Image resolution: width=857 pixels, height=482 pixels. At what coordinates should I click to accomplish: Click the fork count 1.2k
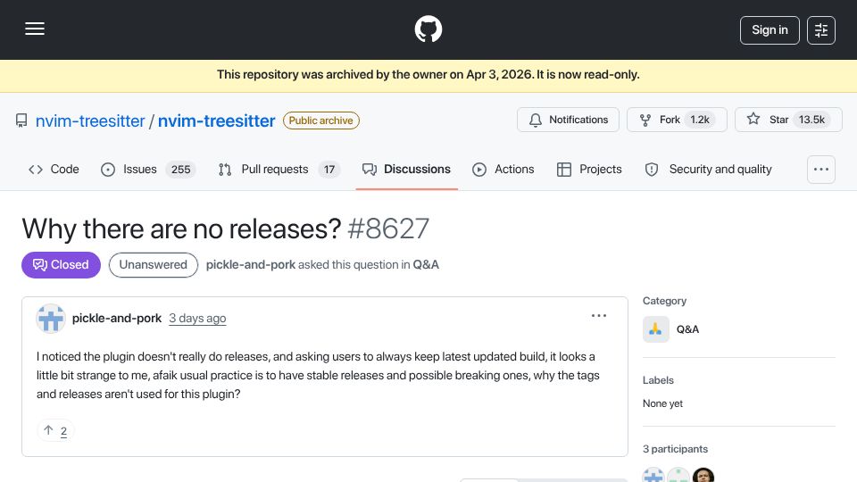(700, 120)
